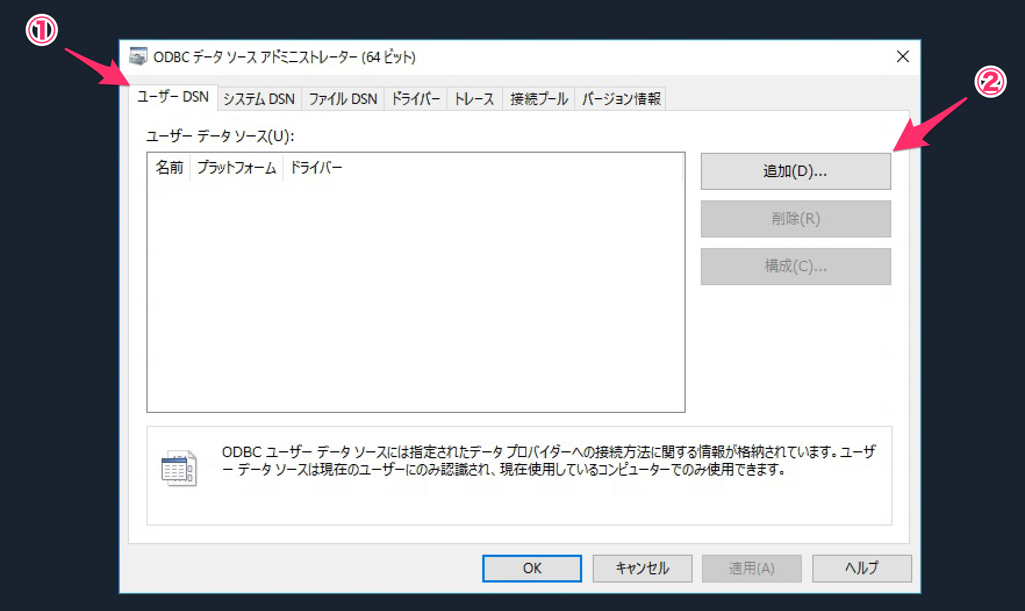Click the 構成(C)... button
Image resolution: width=1025 pixels, height=611 pixels.
coord(795,267)
